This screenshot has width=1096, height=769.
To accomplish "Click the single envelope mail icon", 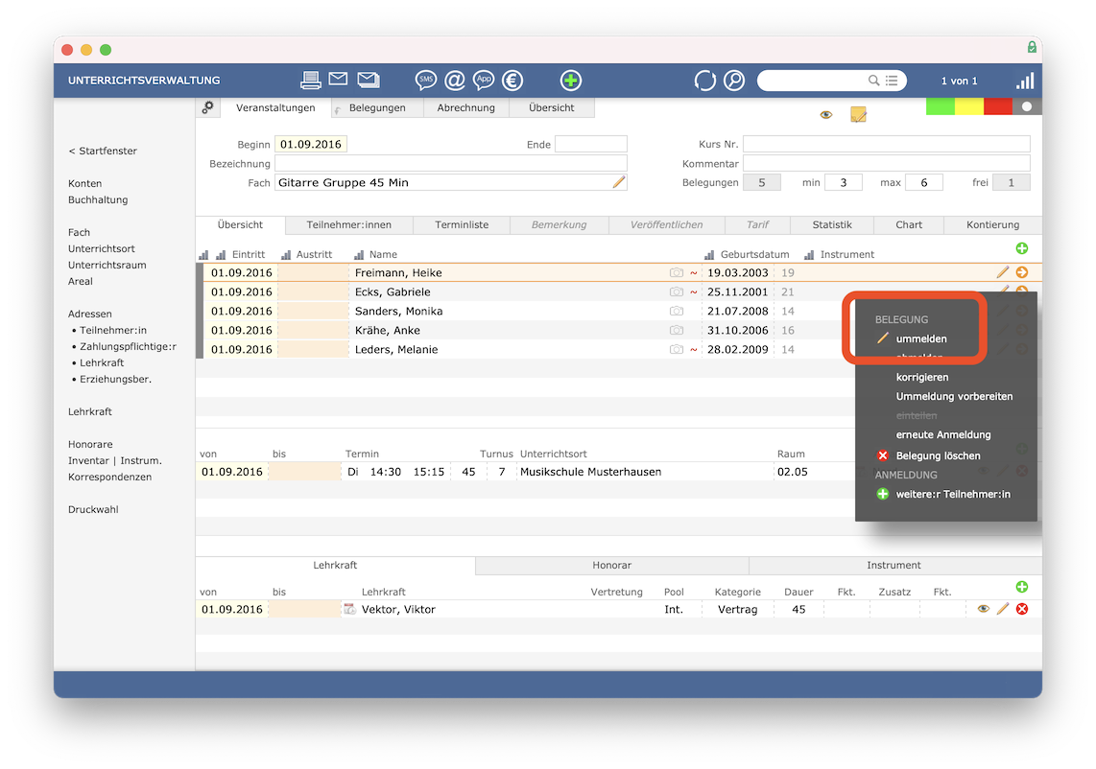I will click(x=339, y=79).
